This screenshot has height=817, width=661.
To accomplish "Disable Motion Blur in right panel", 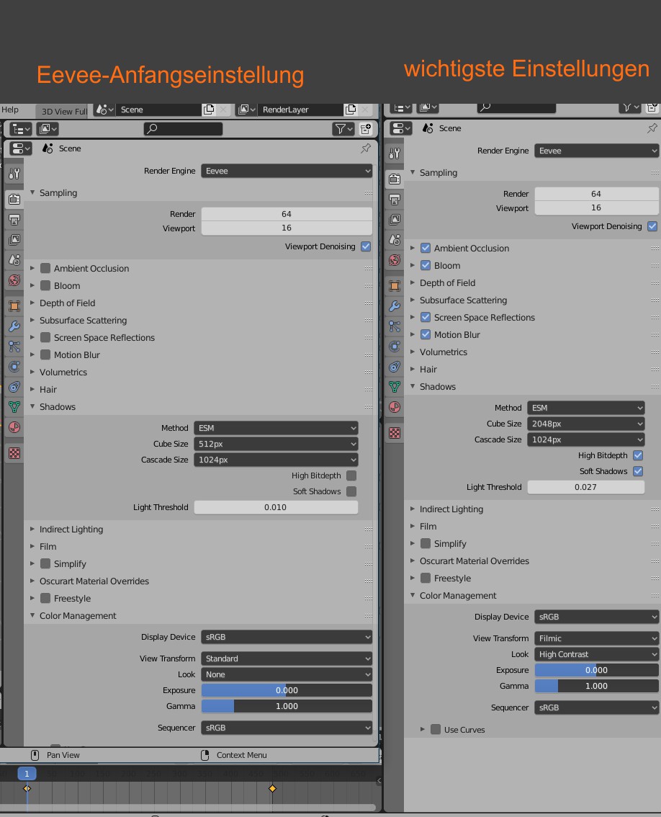I will pos(426,334).
